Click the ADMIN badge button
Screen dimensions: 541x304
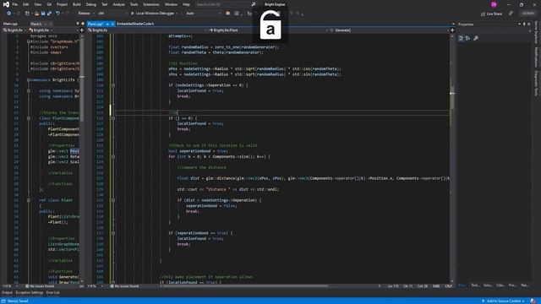coord(527,14)
